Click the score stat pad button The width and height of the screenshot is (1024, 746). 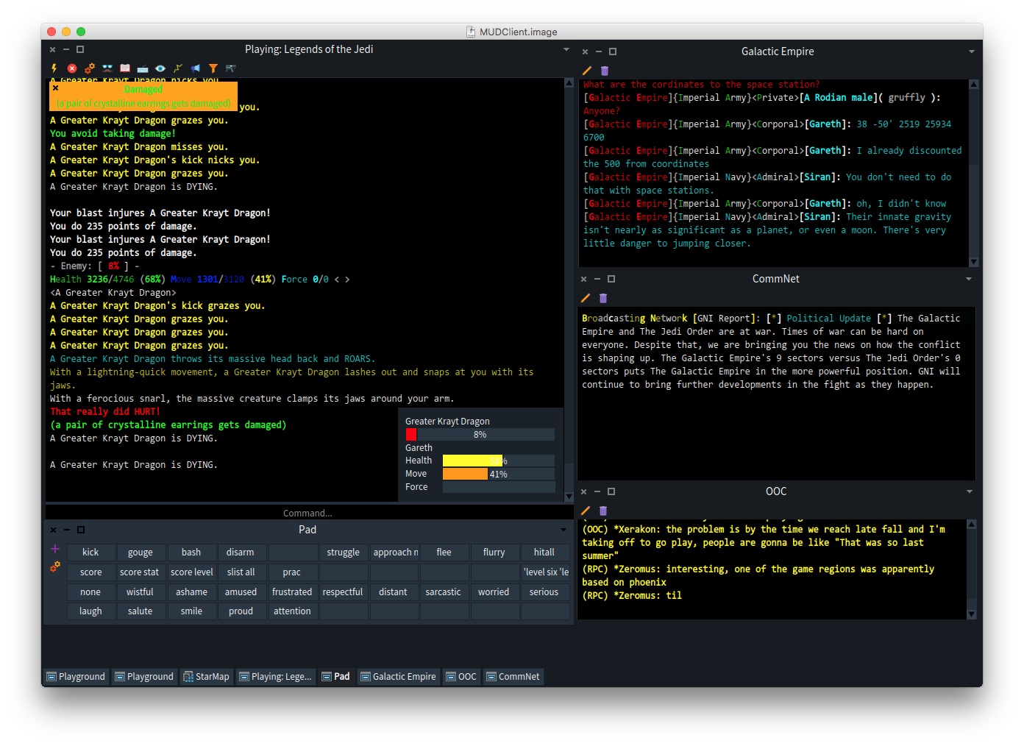click(x=141, y=572)
